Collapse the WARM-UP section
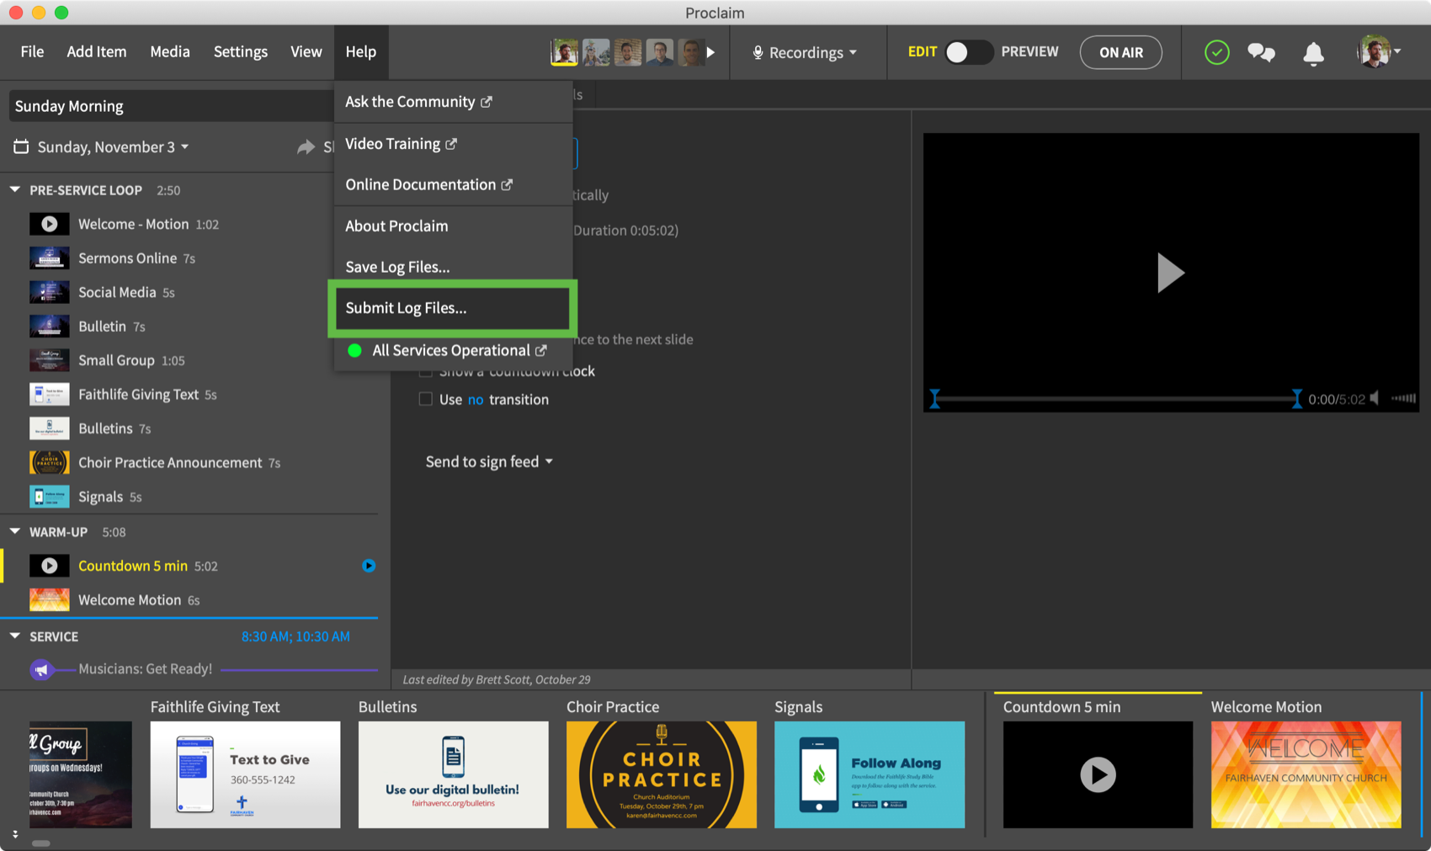This screenshot has height=851, width=1431. 15,532
